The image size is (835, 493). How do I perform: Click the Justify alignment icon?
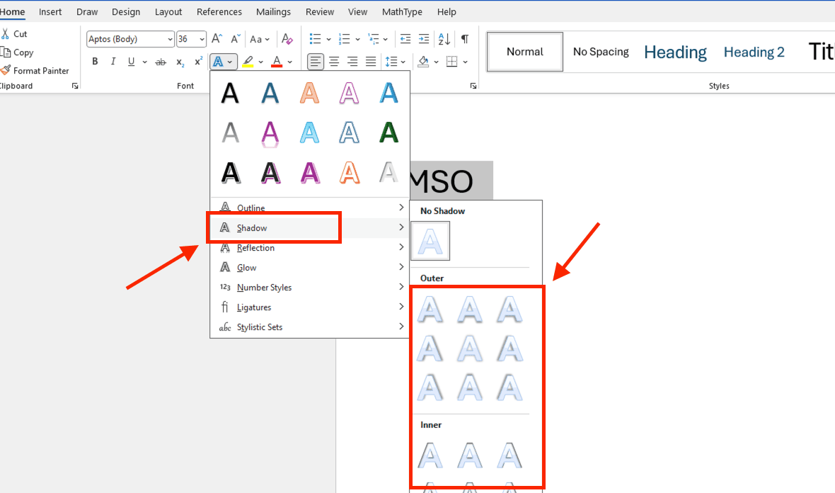coord(370,62)
